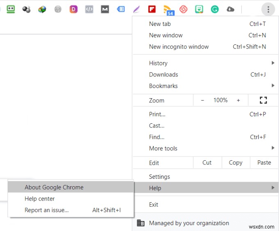This screenshot has height=231, width=279.
Task: Click the Paste button in Edit row
Action: [264, 162]
